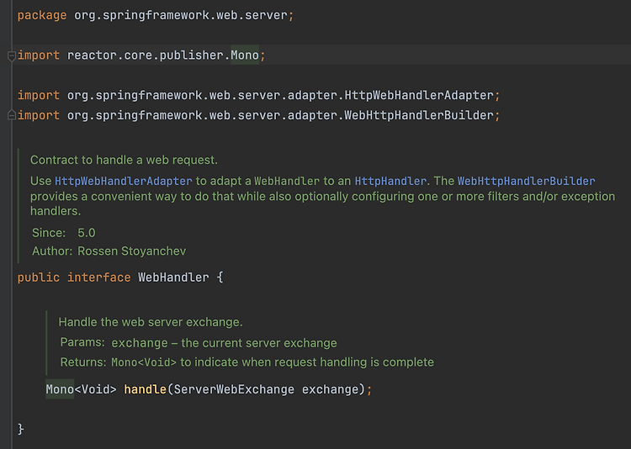The image size is (631, 449).
Task: Click HttpWebHandlerAdapter in import statement
Action: [x=419, y=95]
